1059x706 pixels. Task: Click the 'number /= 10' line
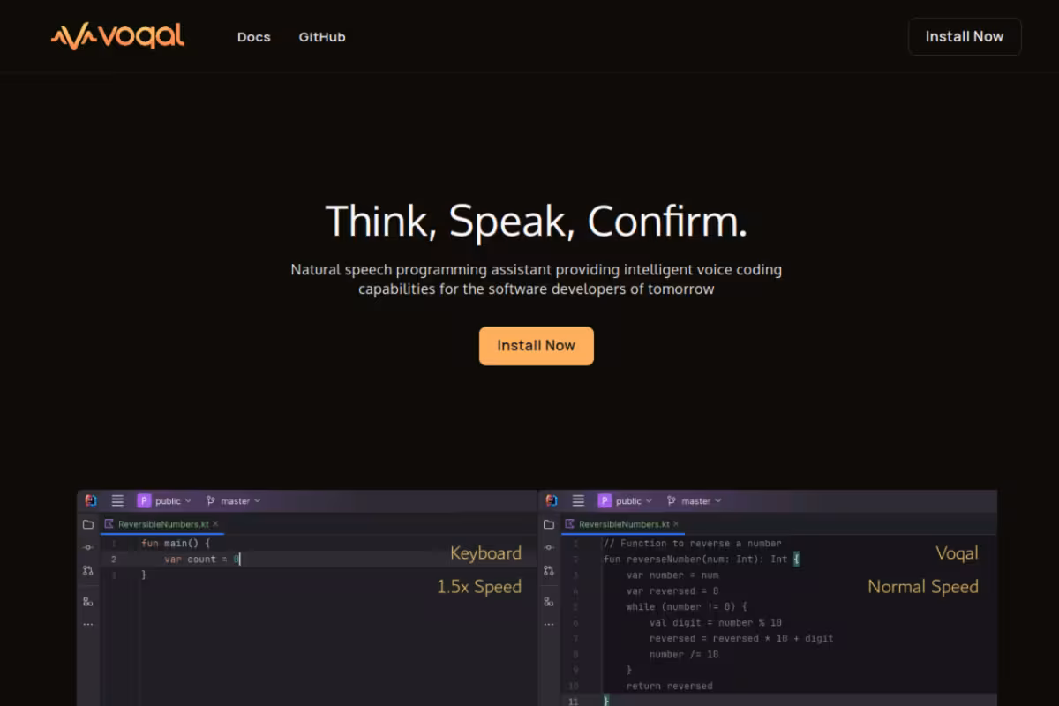click(684, 655)
